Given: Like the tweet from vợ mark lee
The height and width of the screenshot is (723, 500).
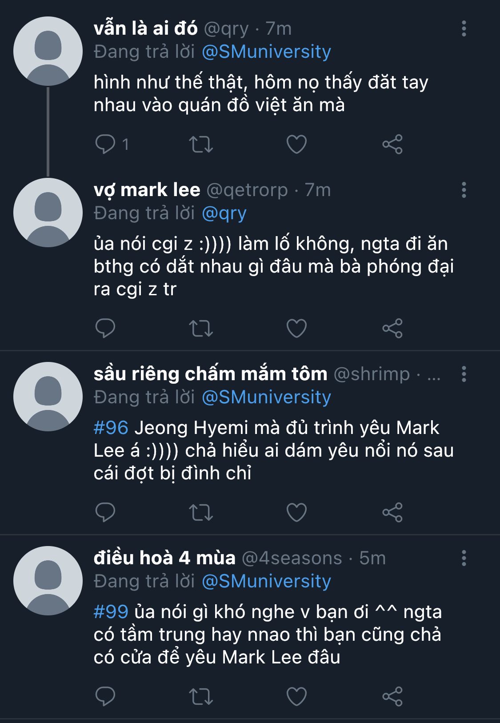Looking at the screenshot, I should pos(296,328).
